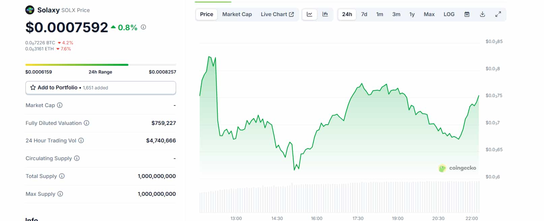Click the $759,227 valuation value

click(163, 123)
